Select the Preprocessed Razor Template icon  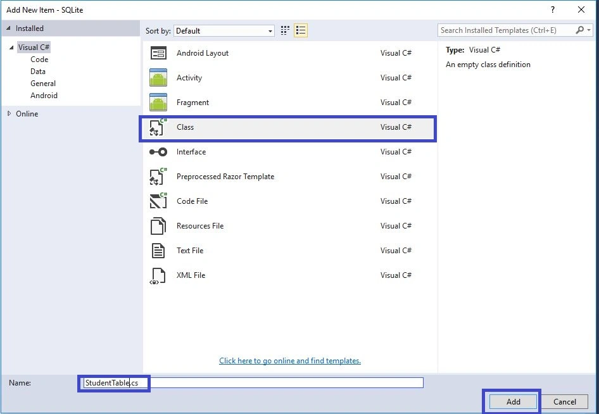click(x=158, y=177)
